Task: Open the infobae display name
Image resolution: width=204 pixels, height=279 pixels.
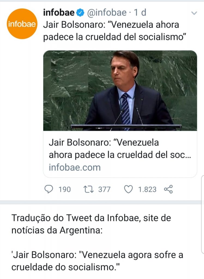Action: (59, 13)
